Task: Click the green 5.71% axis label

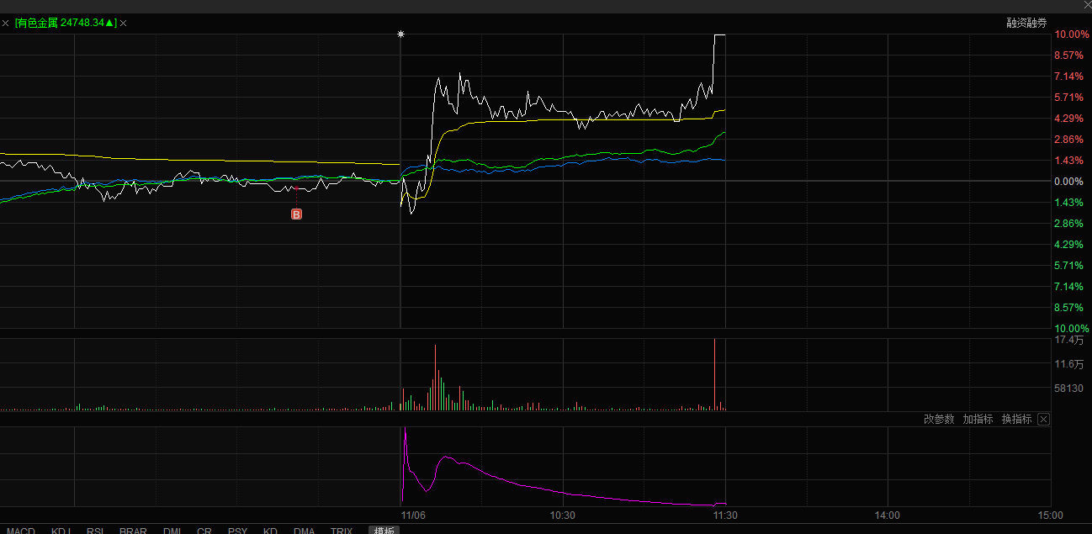Action: point(1069,266)
